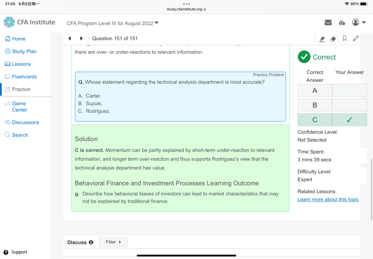Viewport: 373px width, 259px height.
Task: Open the CFA Institute logo homepage
Action: [x=30, y=22]
